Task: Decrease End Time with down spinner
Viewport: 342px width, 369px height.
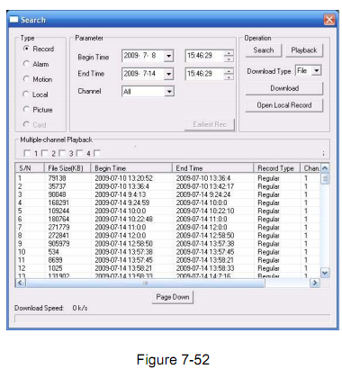Action: [x=229, y=76]
